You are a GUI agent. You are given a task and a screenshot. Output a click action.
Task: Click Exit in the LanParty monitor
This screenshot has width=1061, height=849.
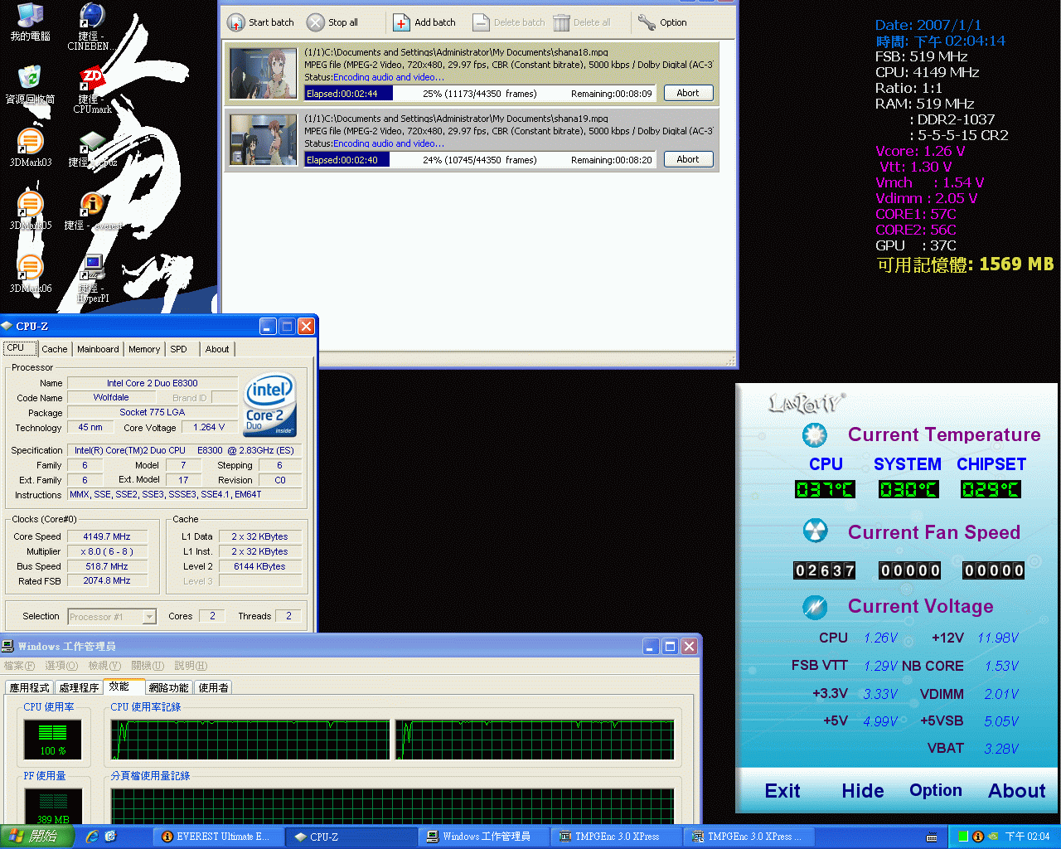(782, 791)
